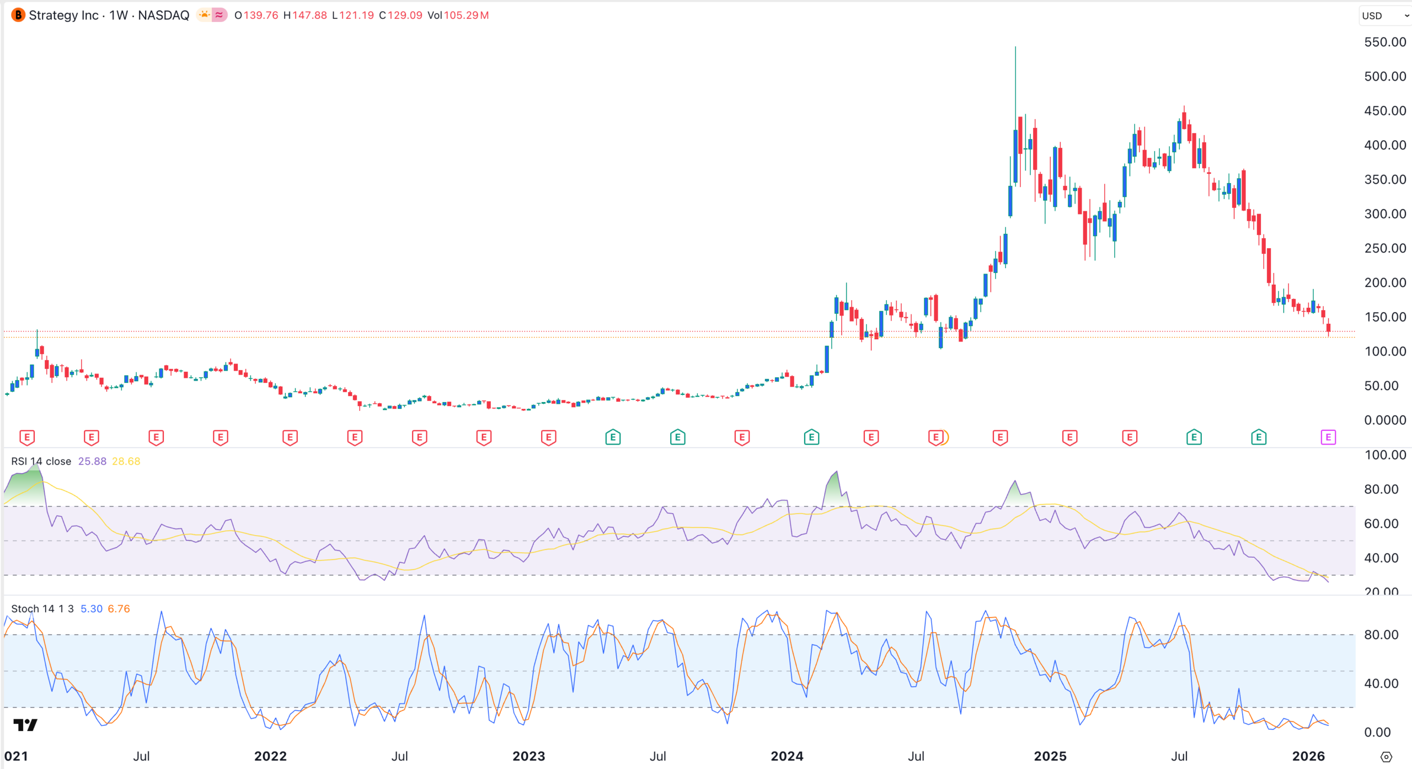Viewport: 1412px width, 769px height.
Task: Click the 2023 time axis label
Action: pyautogui.click(x=528, y=756)
